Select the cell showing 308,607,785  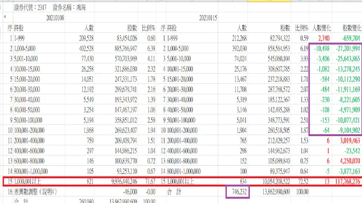tap(279, 69)
